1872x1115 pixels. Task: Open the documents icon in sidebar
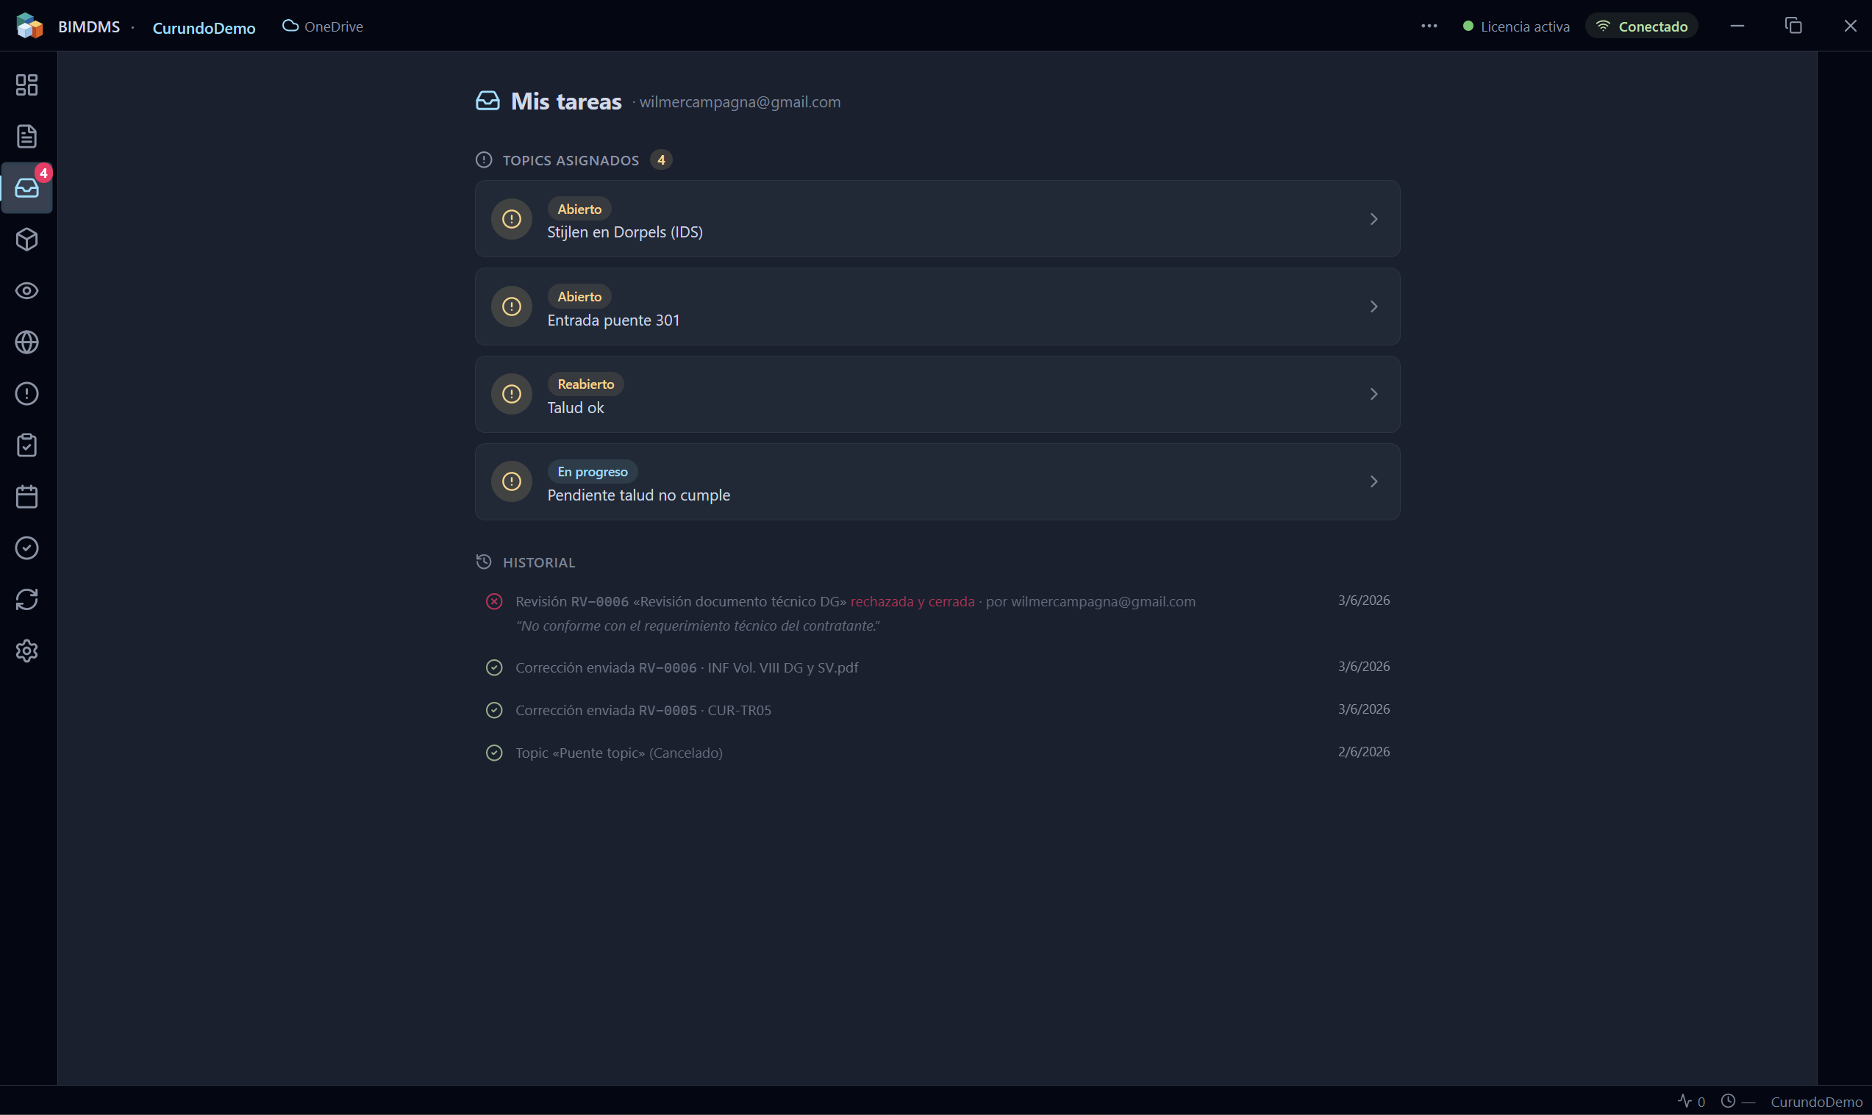(27, 137)
